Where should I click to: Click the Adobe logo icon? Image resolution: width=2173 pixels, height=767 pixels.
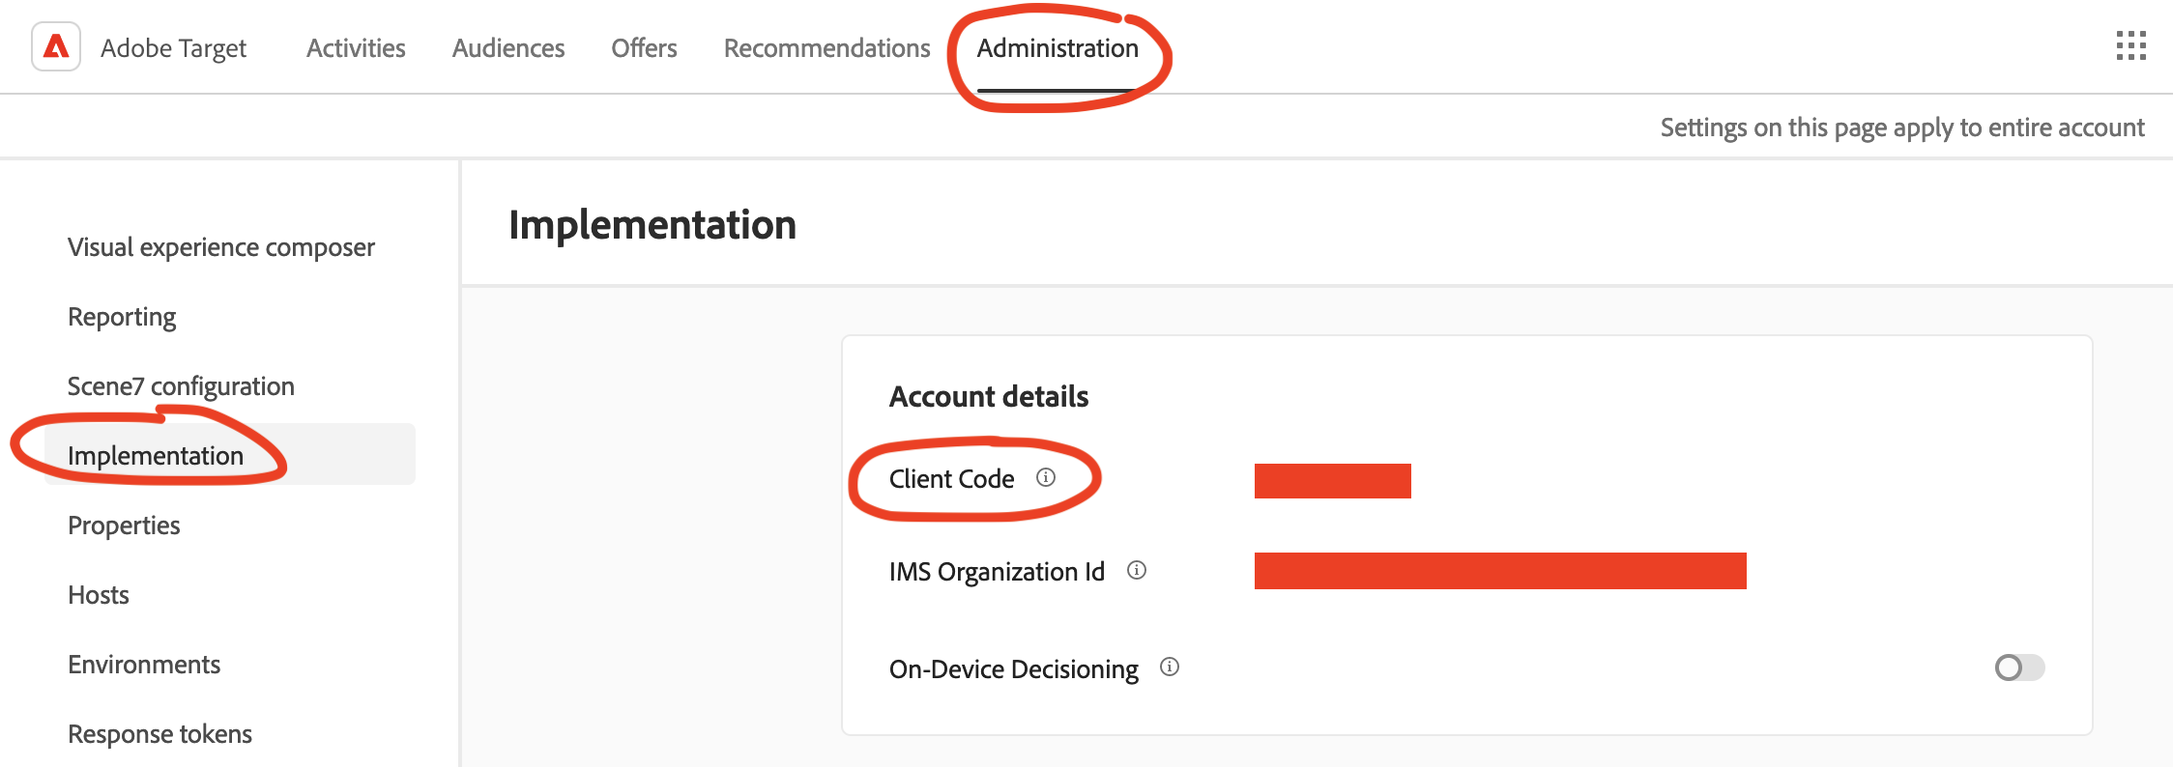[56, 46]
